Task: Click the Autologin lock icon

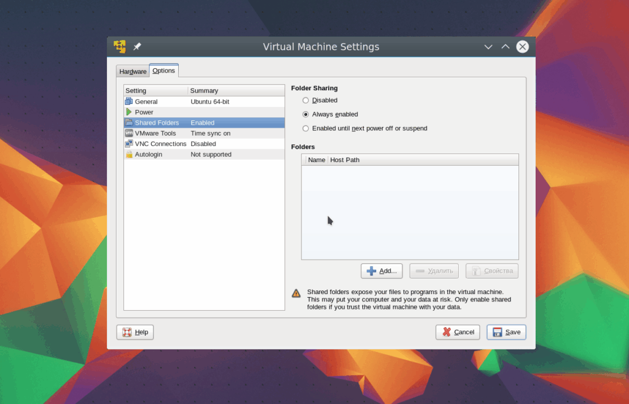Action: tap(129, 155)
